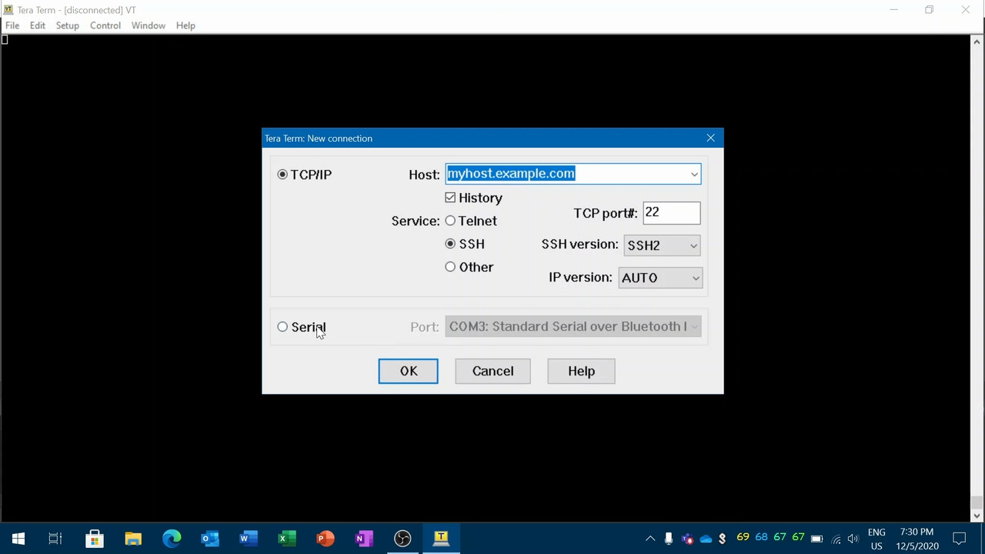Open OBS Studio from taskbar

tap(402, 539)
